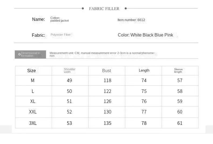Click the diamond icon beside Dimensional information
The width and height of the screenshot is (213, 144).
19,54
